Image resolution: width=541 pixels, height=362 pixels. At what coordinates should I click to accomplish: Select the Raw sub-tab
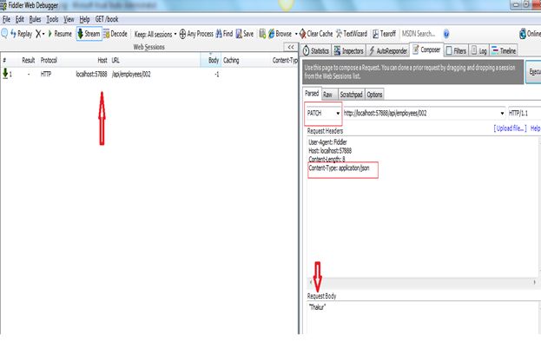pos(327,95)
